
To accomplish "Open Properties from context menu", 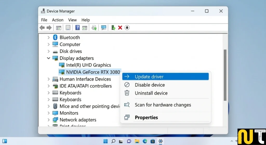I will 165,117.
